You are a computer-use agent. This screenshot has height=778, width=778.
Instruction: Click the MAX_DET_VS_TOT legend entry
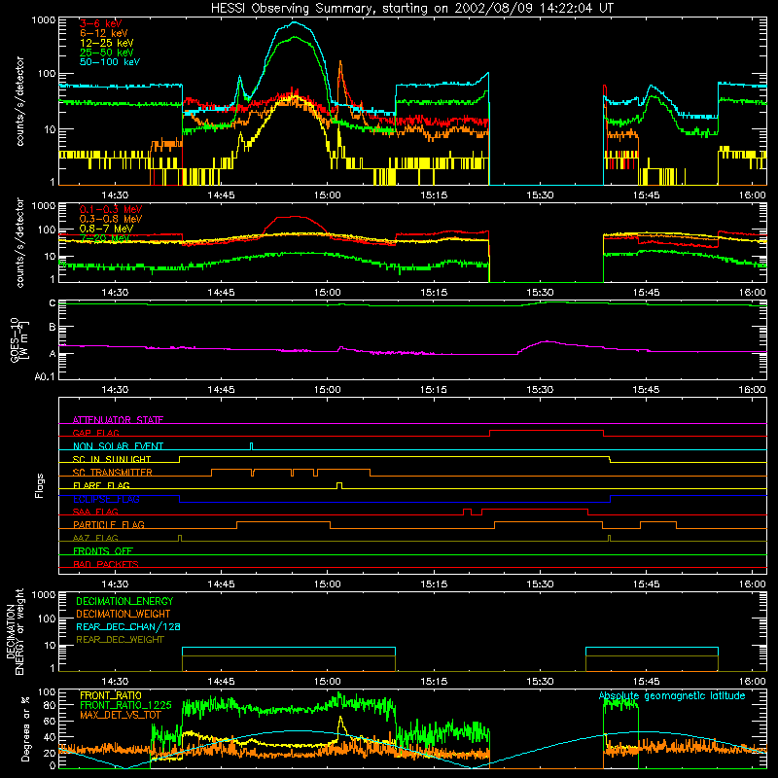121,715
